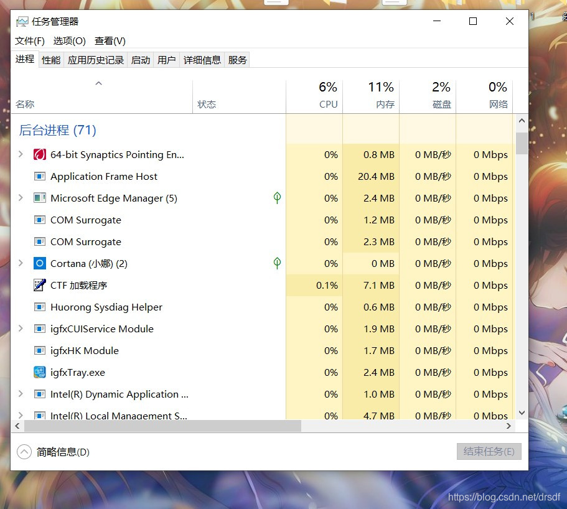Expand Intel(R) Local Management Service entry
Screen dimensions: 567x509
21,415
